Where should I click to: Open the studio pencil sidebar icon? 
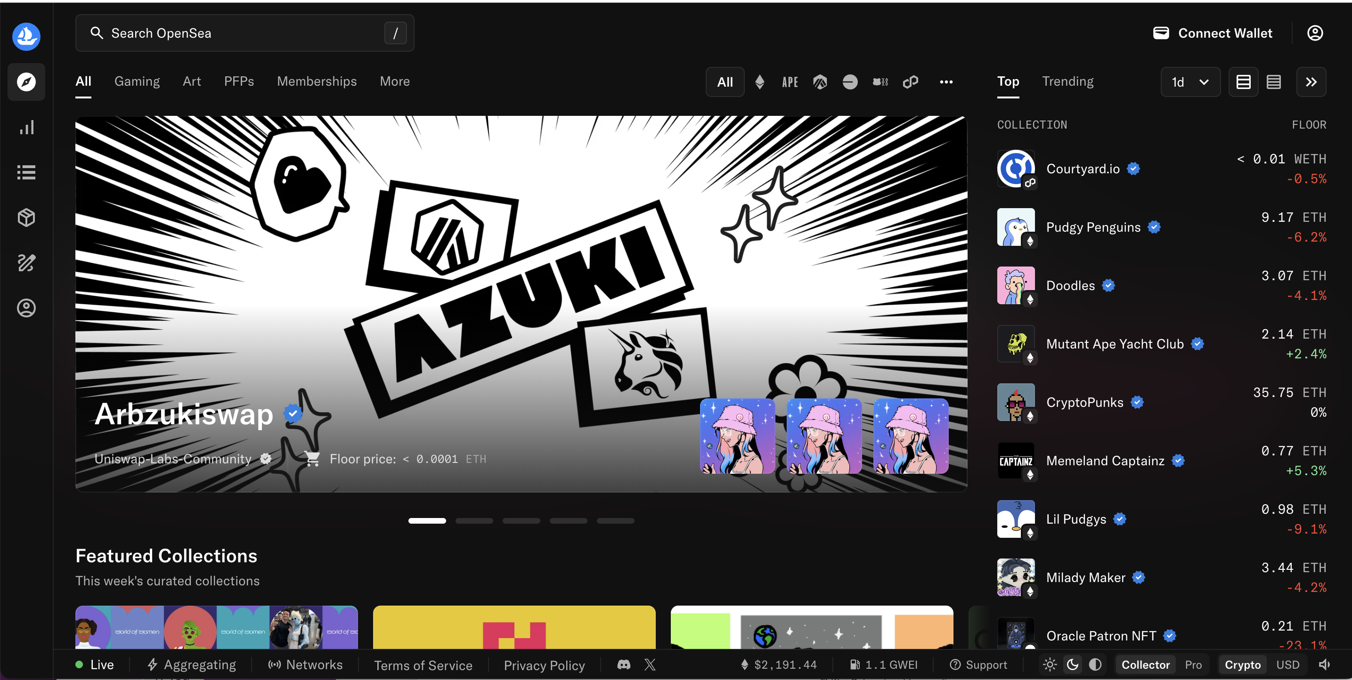point(26,262)
